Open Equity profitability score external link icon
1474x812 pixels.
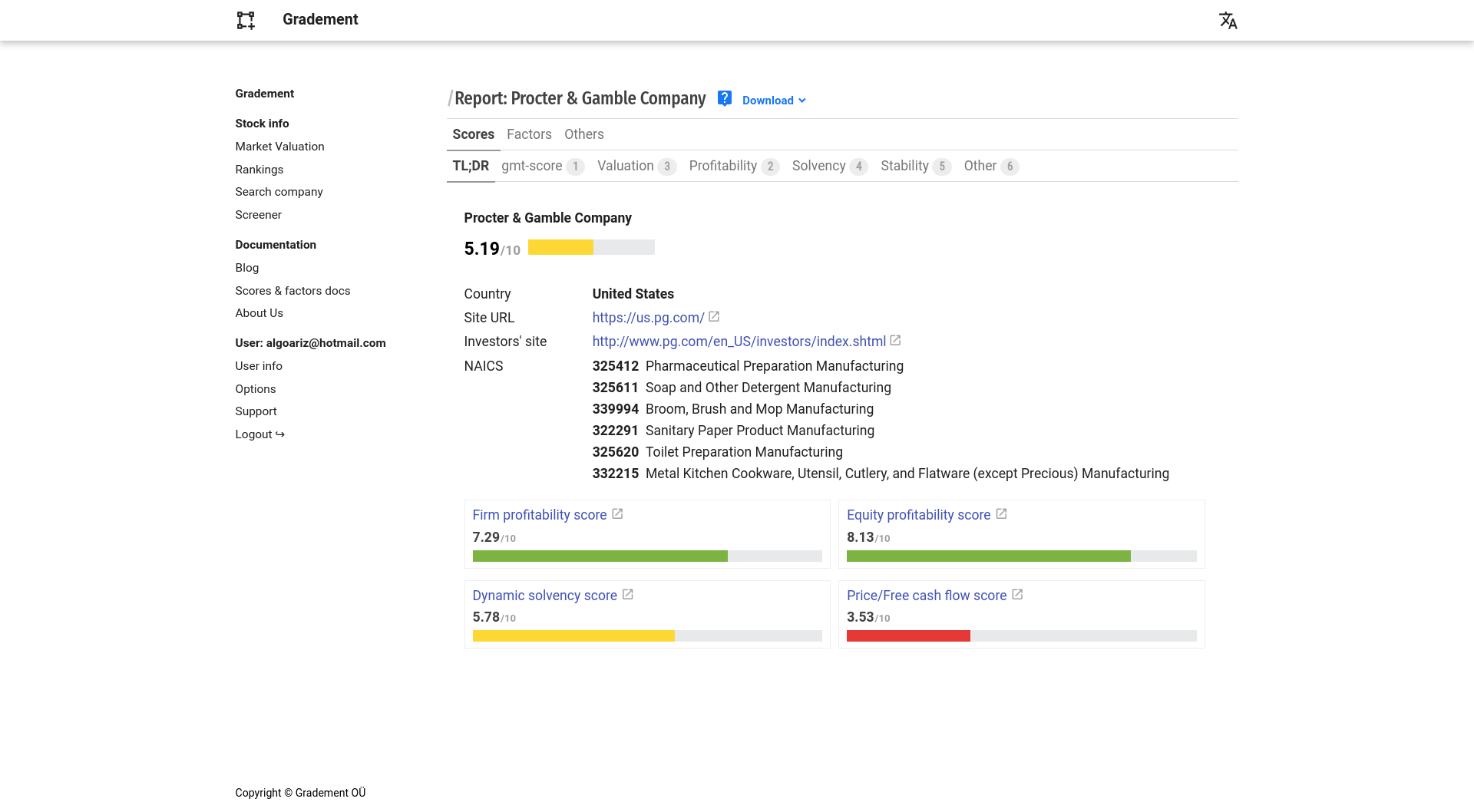tap(1001, 514)
